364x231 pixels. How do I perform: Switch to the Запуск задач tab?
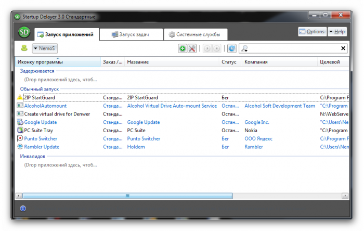coord(131,34)
